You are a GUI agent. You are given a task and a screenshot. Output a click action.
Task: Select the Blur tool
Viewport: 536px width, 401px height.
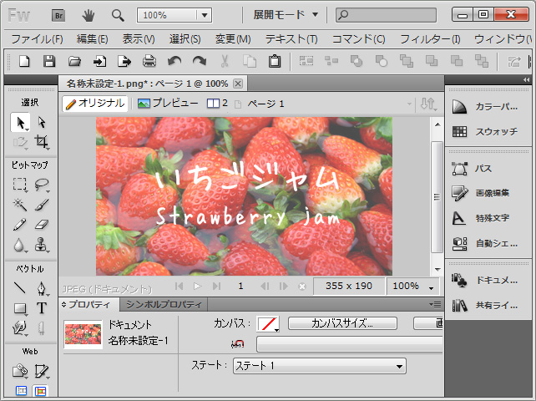click(20, 245)
